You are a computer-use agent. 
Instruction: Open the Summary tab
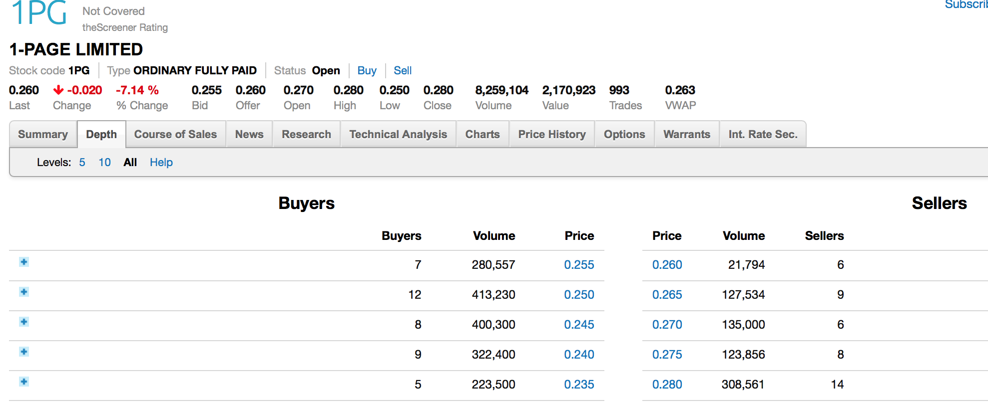(43, 134)
